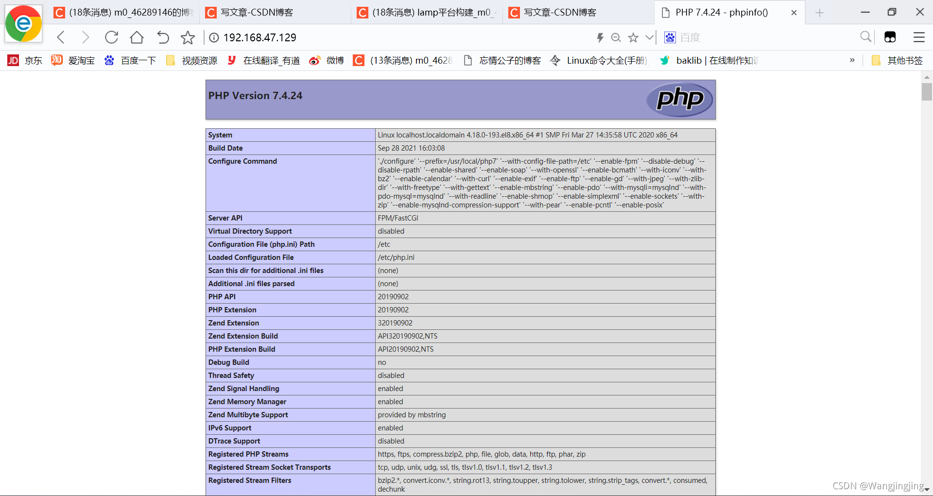Viewport: 933px width, 496px height.
Task: Select the Configure Command row label
Action: (242, 161)
